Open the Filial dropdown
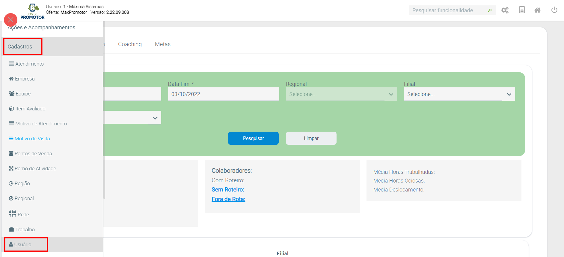This screenshot has height=257, width=564. pyautogui.click(x=459, y=94)
